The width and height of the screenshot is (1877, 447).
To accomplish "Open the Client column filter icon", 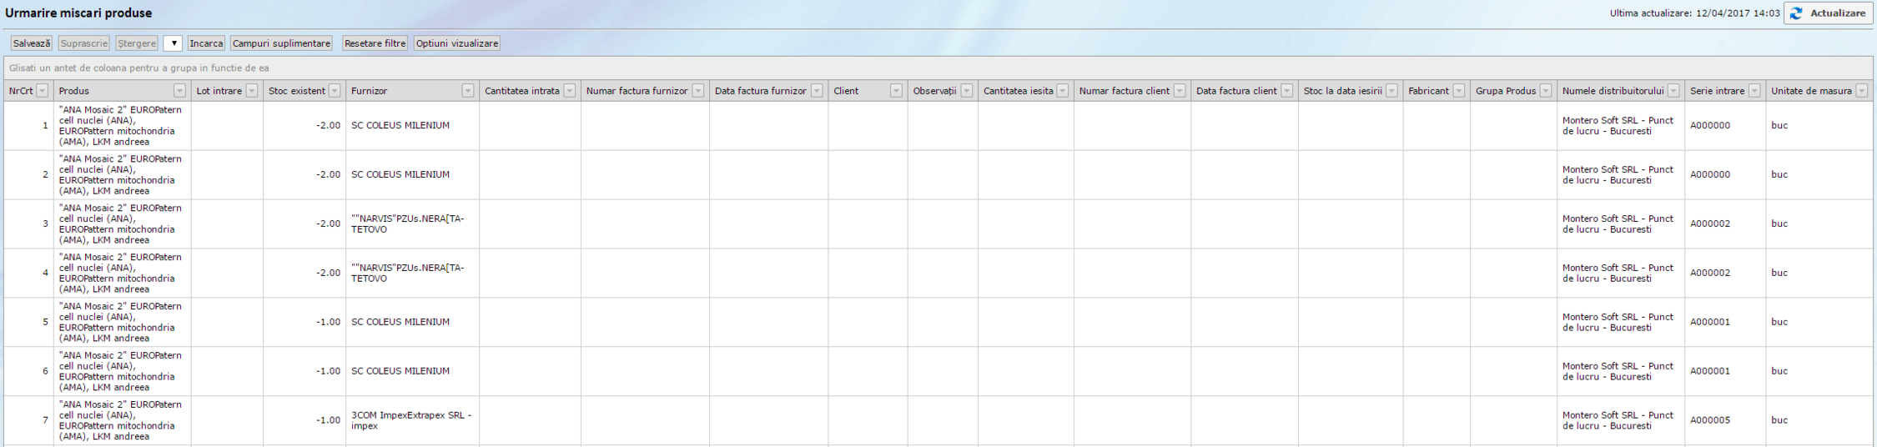I will tap(896, 91).
